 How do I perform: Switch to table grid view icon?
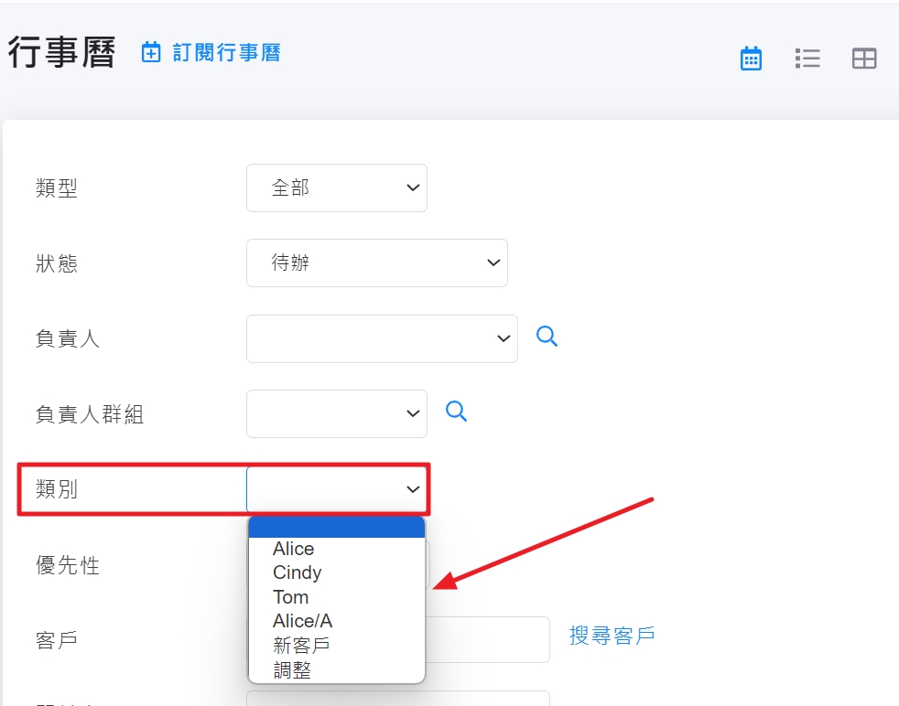864,59
